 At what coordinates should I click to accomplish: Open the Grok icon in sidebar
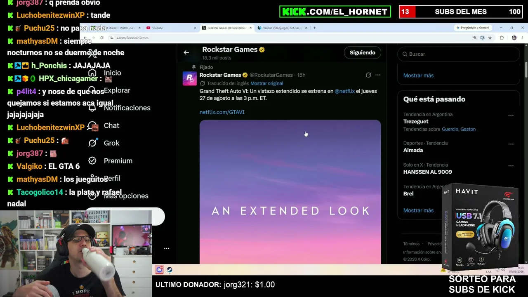point(92,143)
